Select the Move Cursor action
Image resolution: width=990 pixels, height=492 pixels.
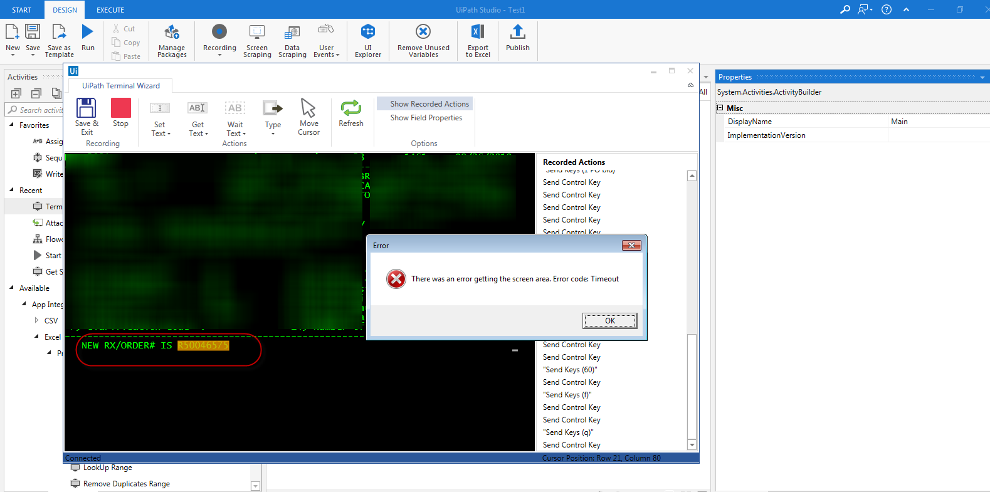tap(308, 117)
